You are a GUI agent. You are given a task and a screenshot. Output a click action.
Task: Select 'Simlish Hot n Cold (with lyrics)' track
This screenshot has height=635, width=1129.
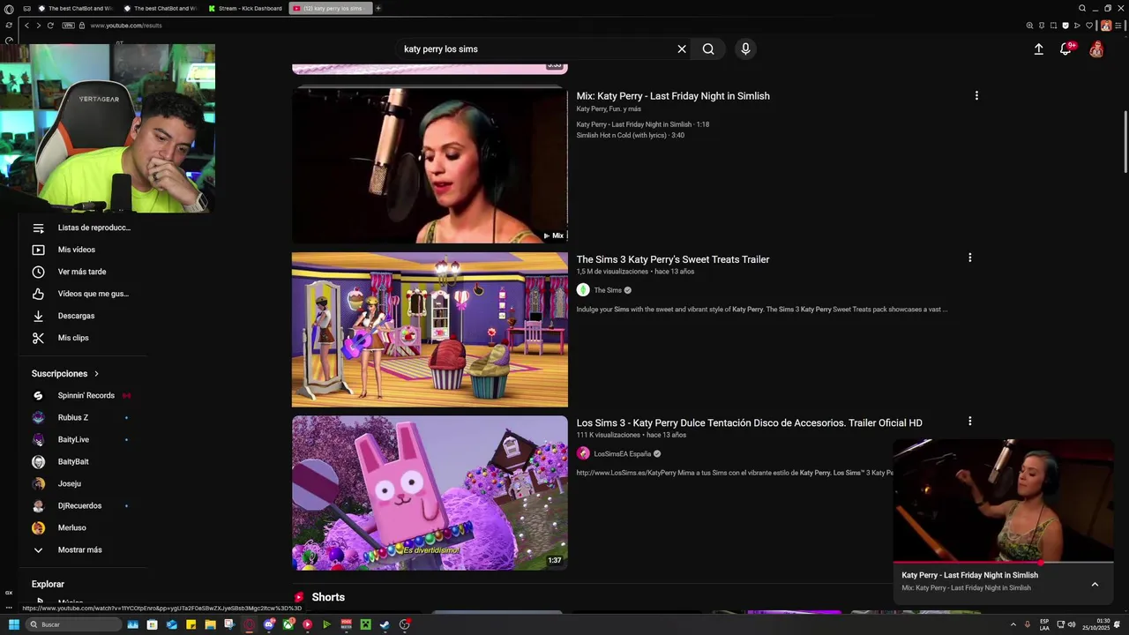coord(631,135)
